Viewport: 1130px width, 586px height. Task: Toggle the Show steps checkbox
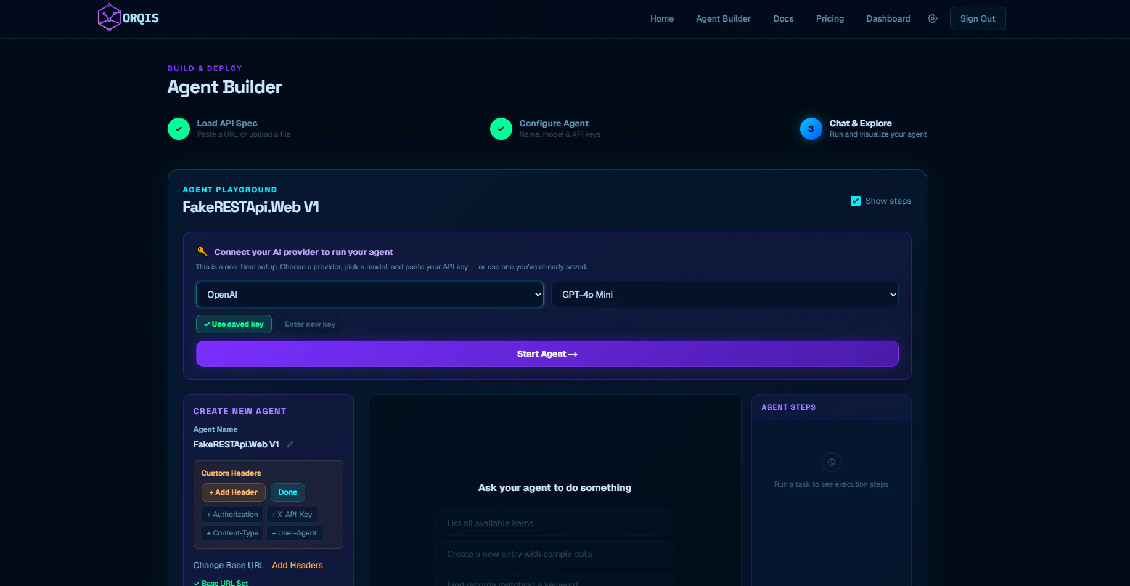tap(856, 201)
